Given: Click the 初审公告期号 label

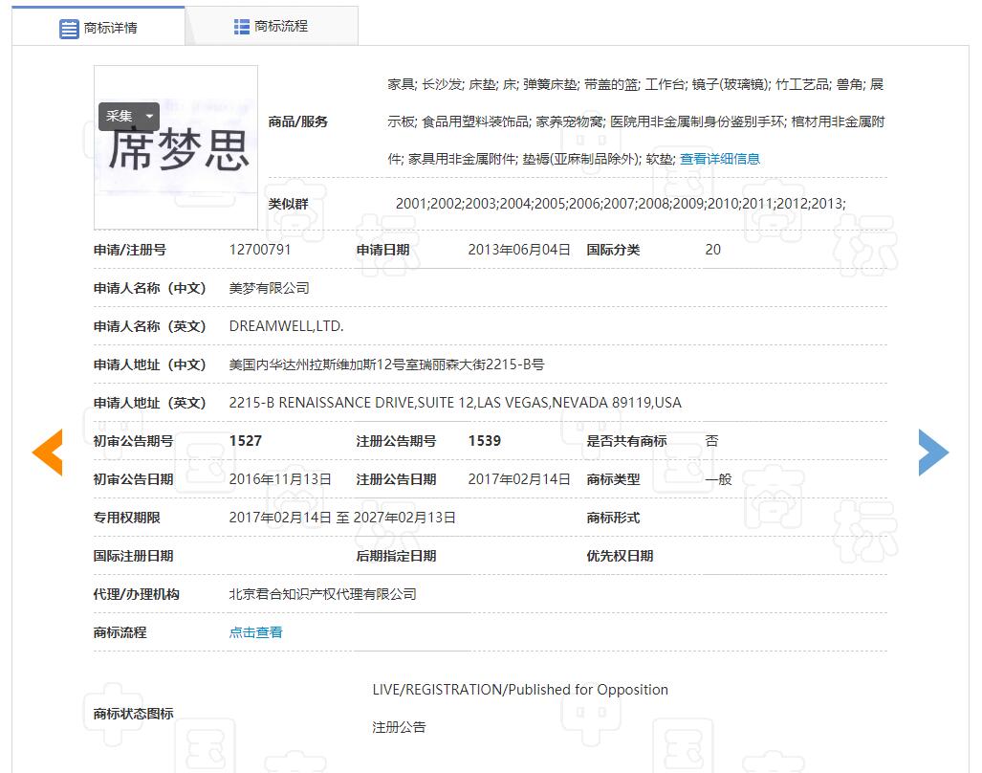Looking at the screenshot, I should [133, 441].
